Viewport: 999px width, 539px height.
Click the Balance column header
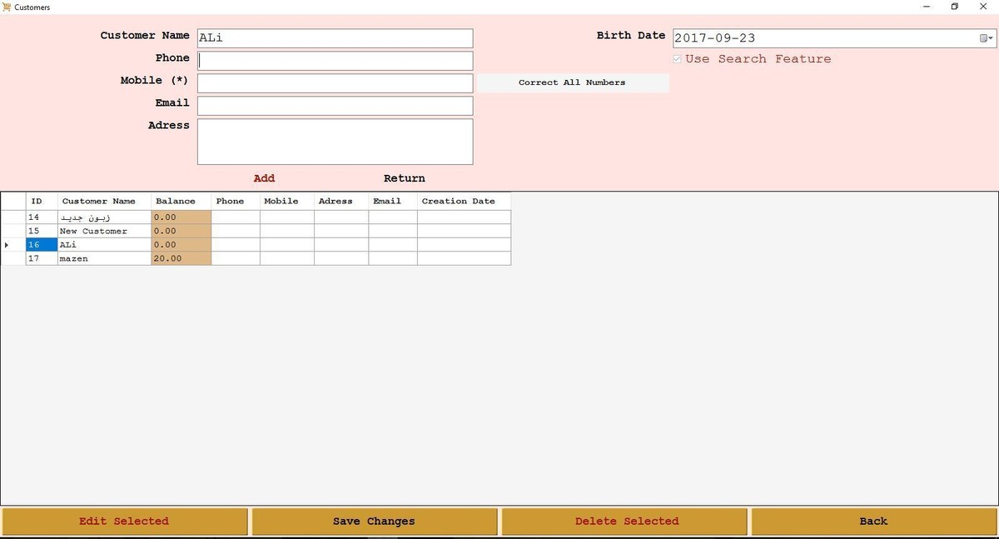[x=176, y=201]
